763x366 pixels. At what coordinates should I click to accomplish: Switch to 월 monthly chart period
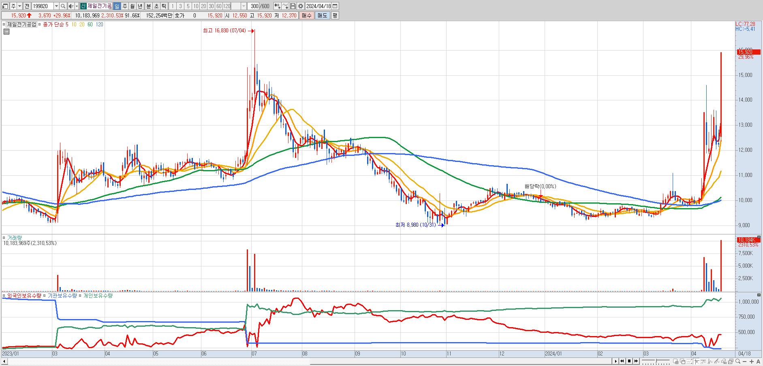click(133, 6)
